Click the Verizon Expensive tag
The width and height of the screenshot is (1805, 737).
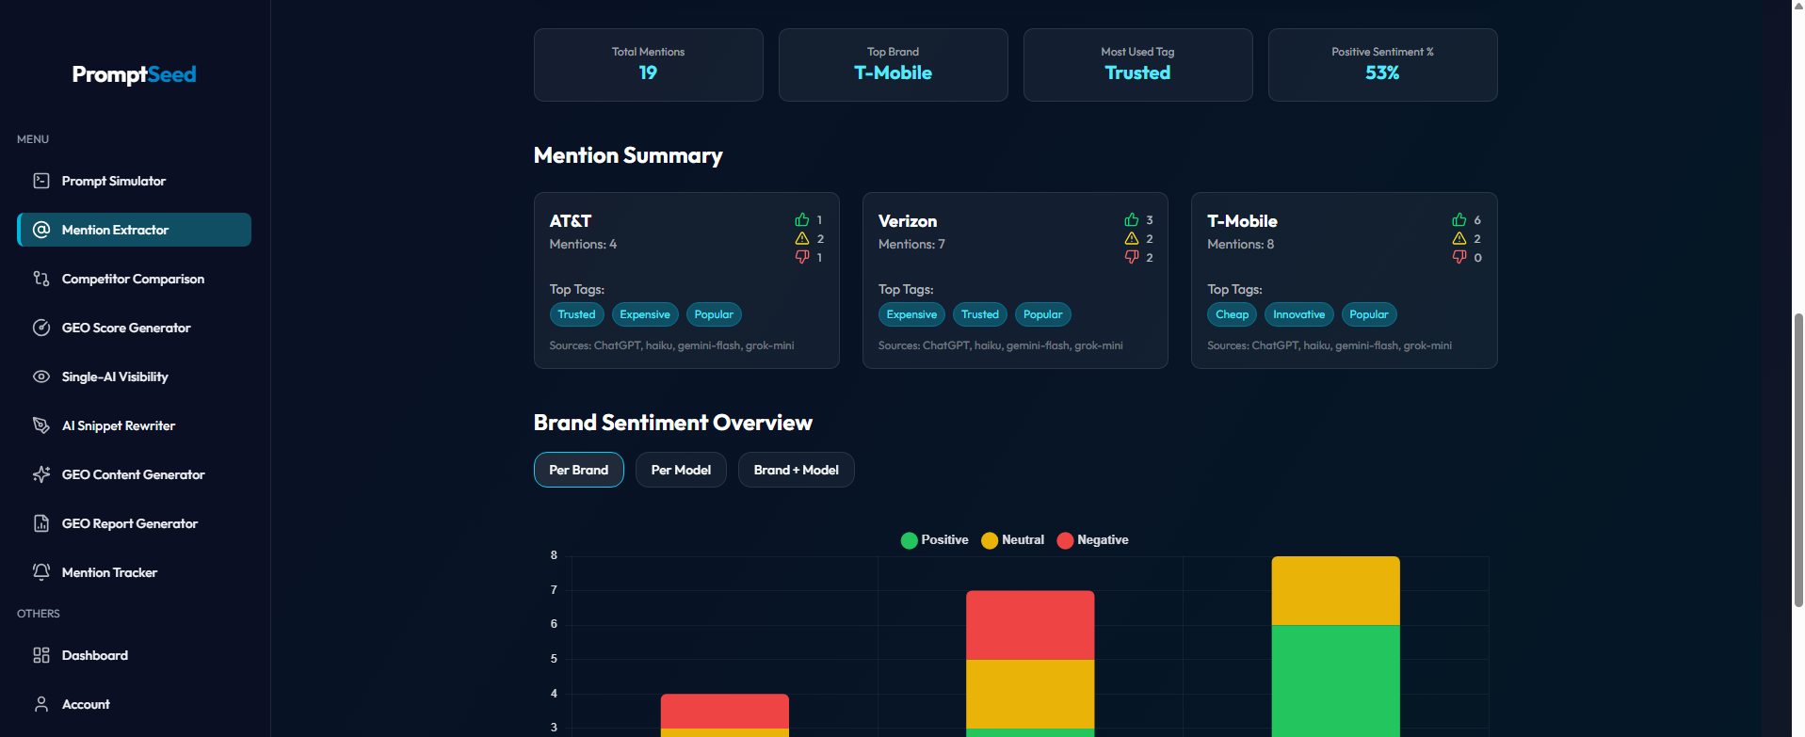(911, 314)
